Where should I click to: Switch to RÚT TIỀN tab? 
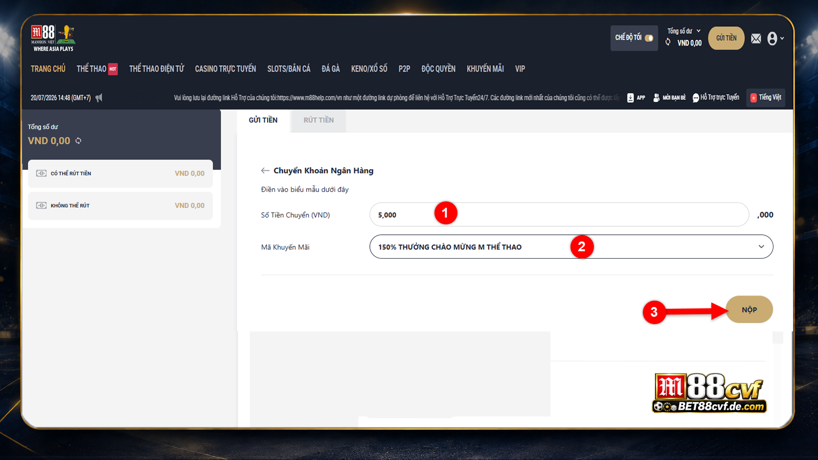pyautogui.click(x=318, y=120)
